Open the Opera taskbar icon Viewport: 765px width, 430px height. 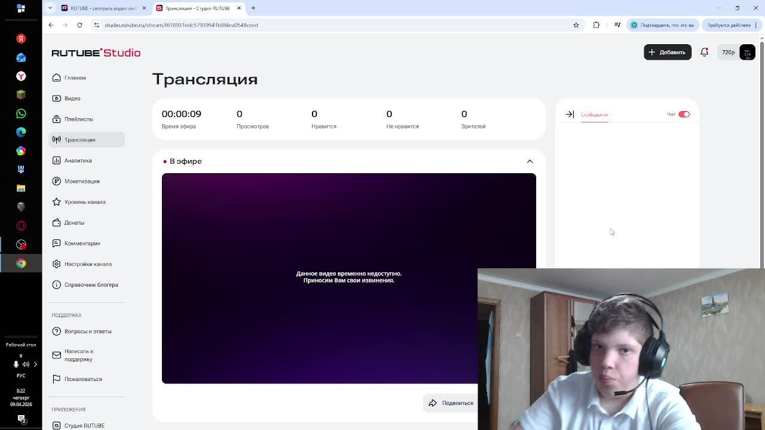click(21, 226)
